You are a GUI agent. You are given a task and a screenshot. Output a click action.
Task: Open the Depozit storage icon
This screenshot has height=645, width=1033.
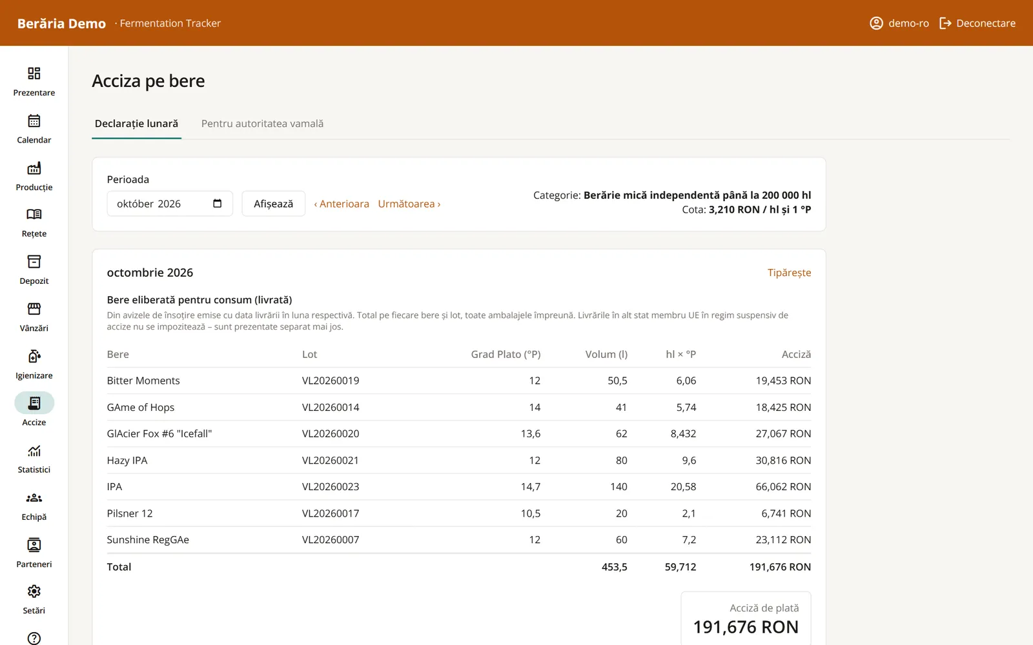pyautogui.click(x=34, y=261)
